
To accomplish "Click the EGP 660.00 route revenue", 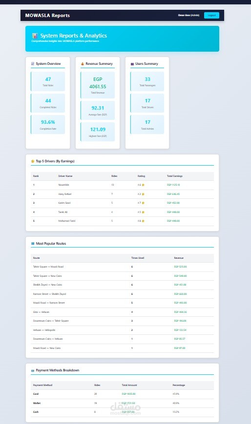I will (181, 294).
